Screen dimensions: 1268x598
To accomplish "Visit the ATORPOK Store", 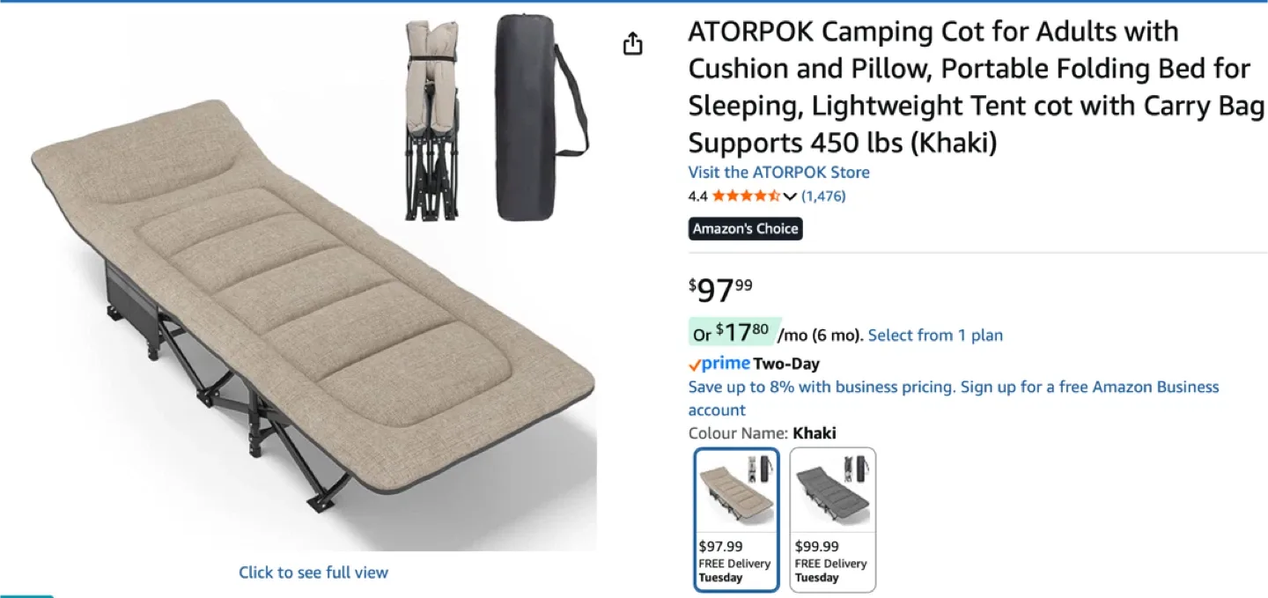I will coord(778,172).
